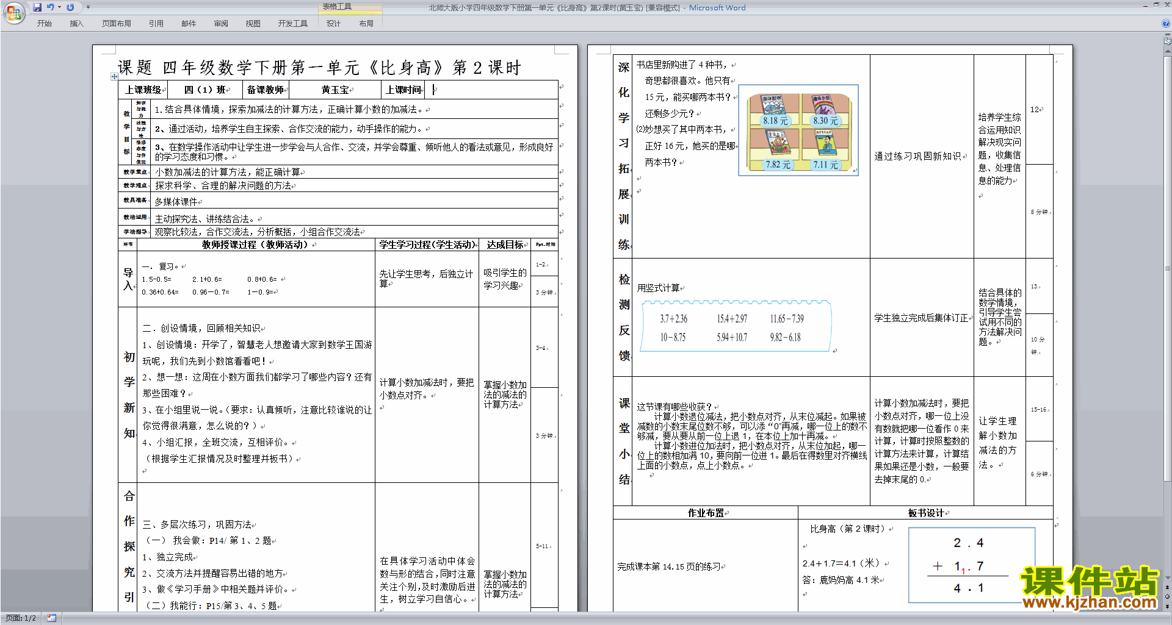Image resolution: width=1172 pixels, height=625 pixels.
Task: Expand Customize Quick Access Toolbar dropdown
Action: [88, 7]
